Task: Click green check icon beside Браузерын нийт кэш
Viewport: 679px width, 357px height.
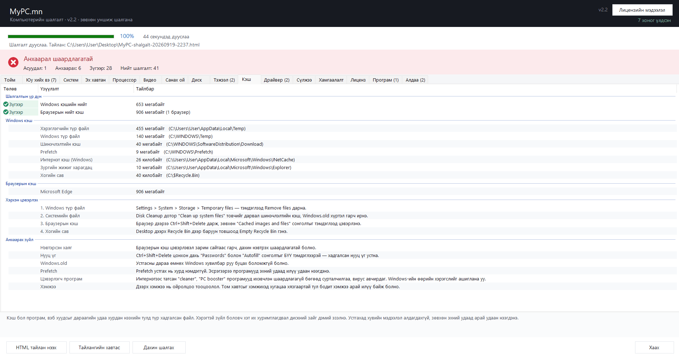Action: (6, 112)
